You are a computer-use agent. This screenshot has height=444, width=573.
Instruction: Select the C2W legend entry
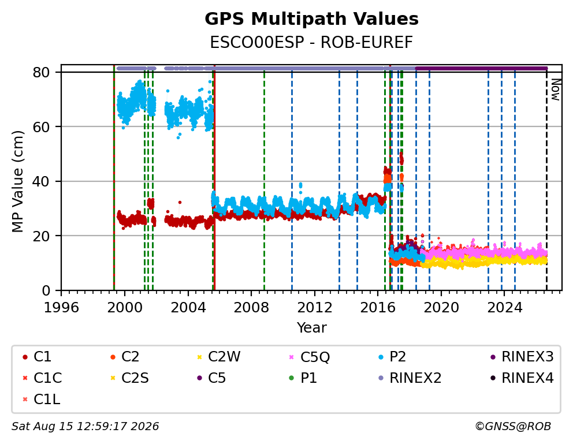click(219, 357)
